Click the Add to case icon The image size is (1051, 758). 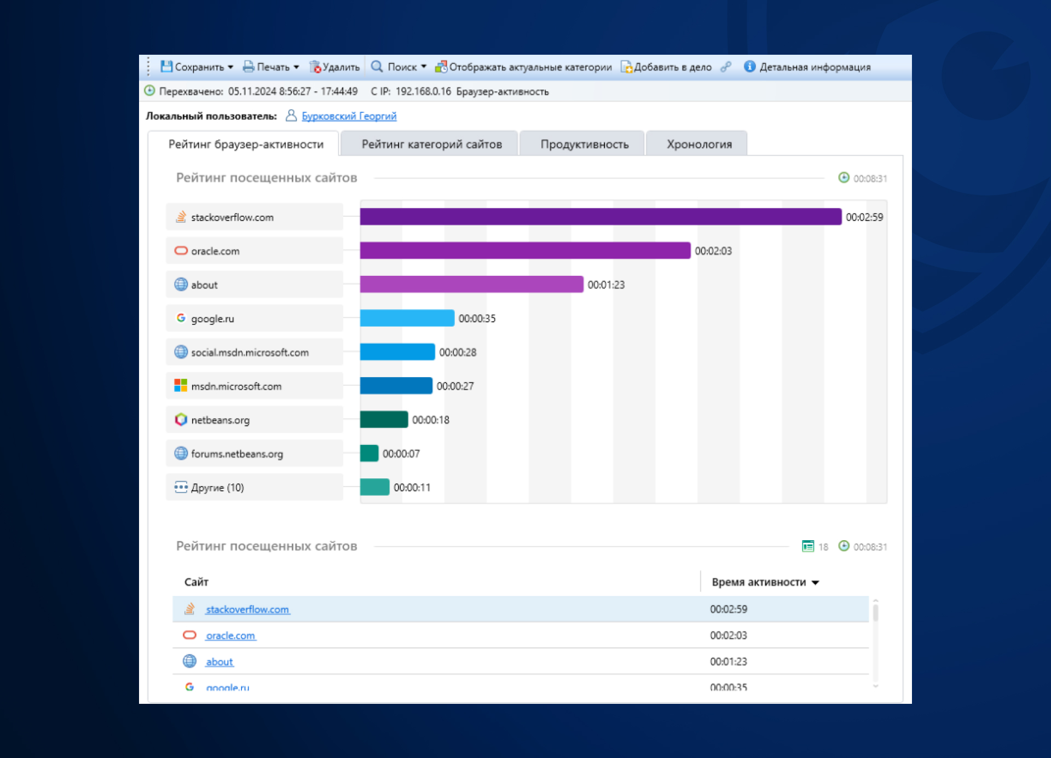tap(626, 67)
